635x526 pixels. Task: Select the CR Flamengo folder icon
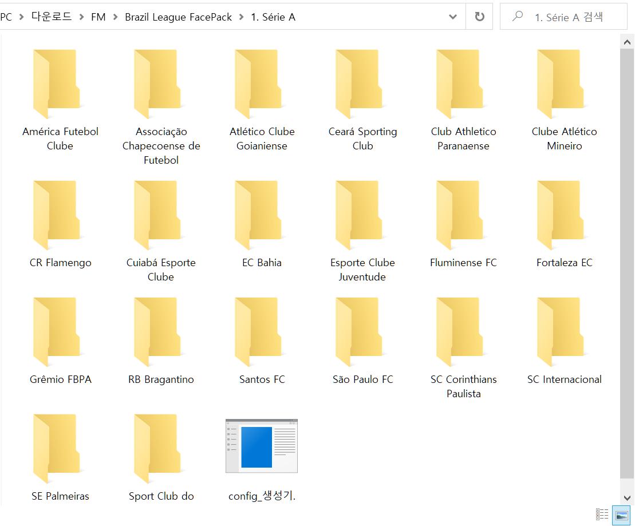coord(57,215)
